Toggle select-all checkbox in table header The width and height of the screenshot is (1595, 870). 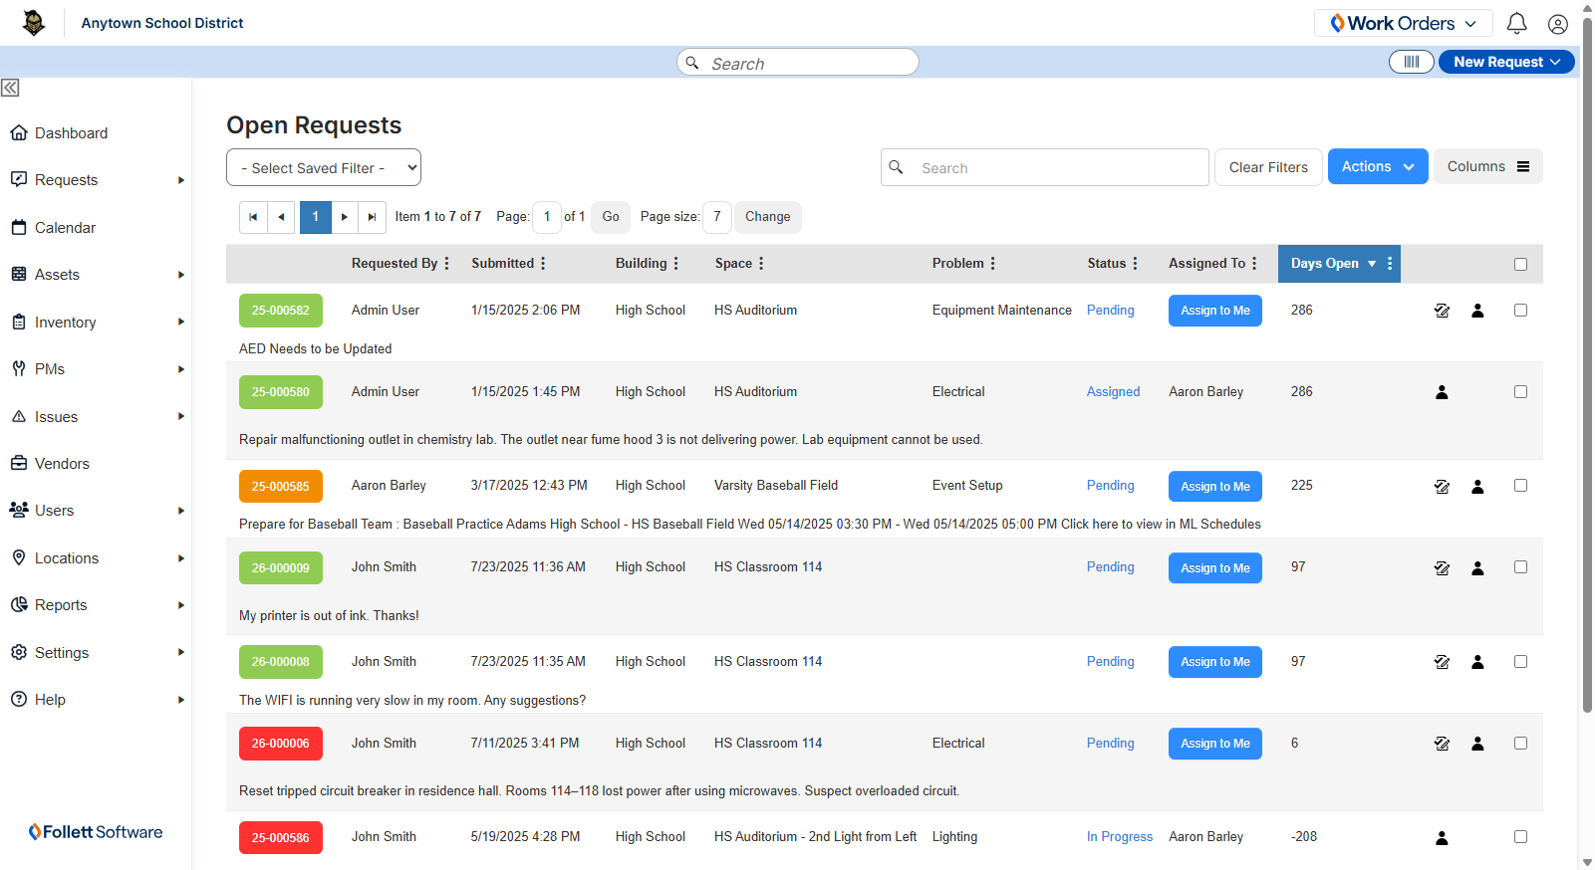point(1520,264)
